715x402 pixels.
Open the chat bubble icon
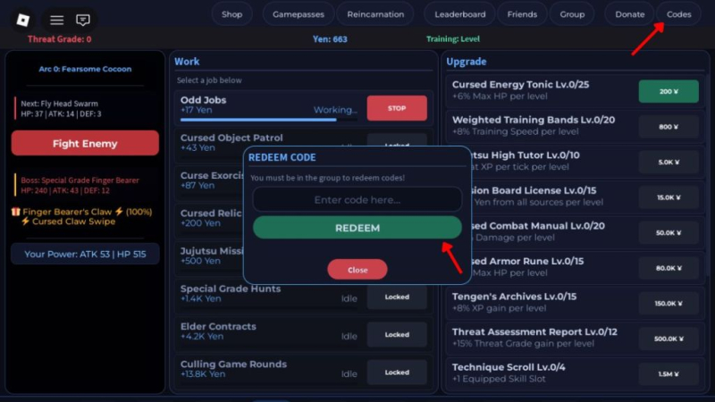pyautogui.click(x=83, y=20)
